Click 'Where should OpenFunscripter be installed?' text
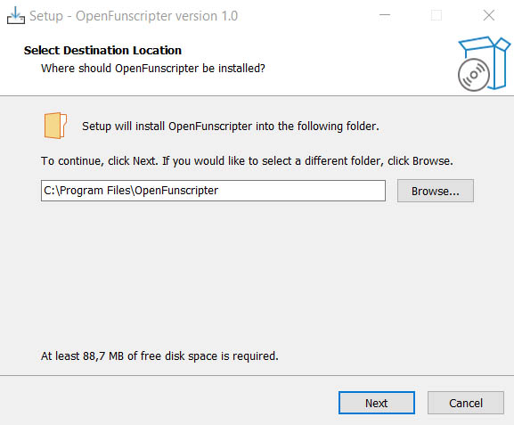This screenshot has width=514, height=425. point(153,69)
